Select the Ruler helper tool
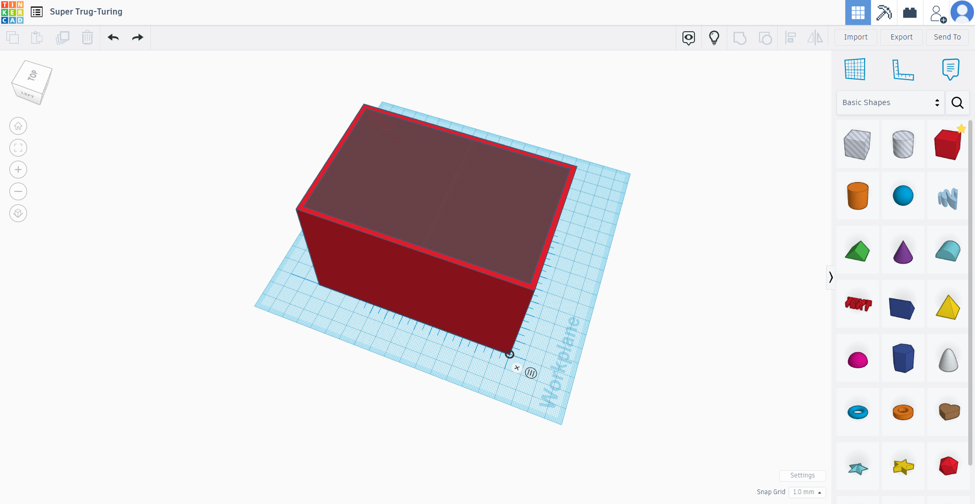The height and width of the screenshot is (504, 975). pos(903,69)
